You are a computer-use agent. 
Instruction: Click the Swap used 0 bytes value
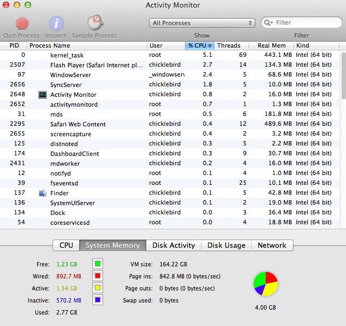169,301
